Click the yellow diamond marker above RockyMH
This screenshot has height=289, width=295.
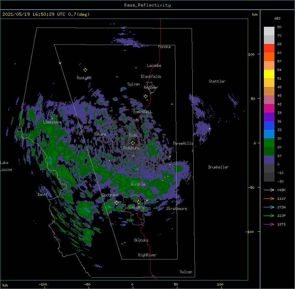[85, 70]
